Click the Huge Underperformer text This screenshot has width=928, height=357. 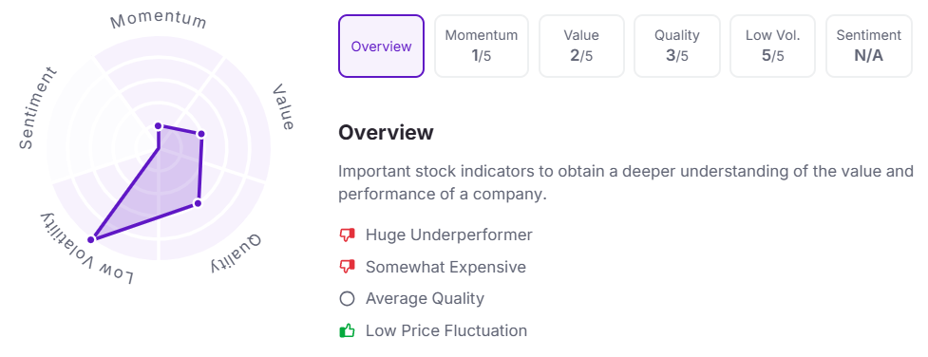pyautogui.click(x=448, y=235)
